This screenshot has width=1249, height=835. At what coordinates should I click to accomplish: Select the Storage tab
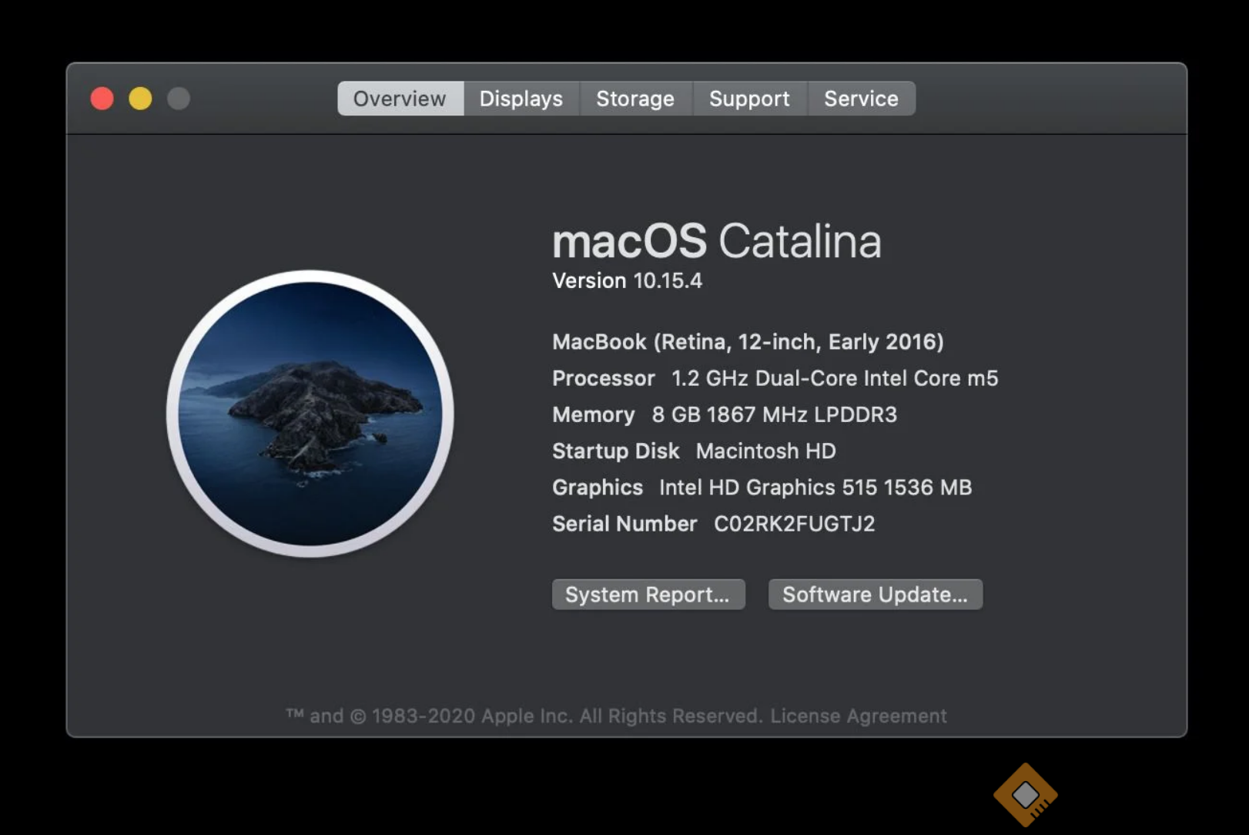coord(635,99)
